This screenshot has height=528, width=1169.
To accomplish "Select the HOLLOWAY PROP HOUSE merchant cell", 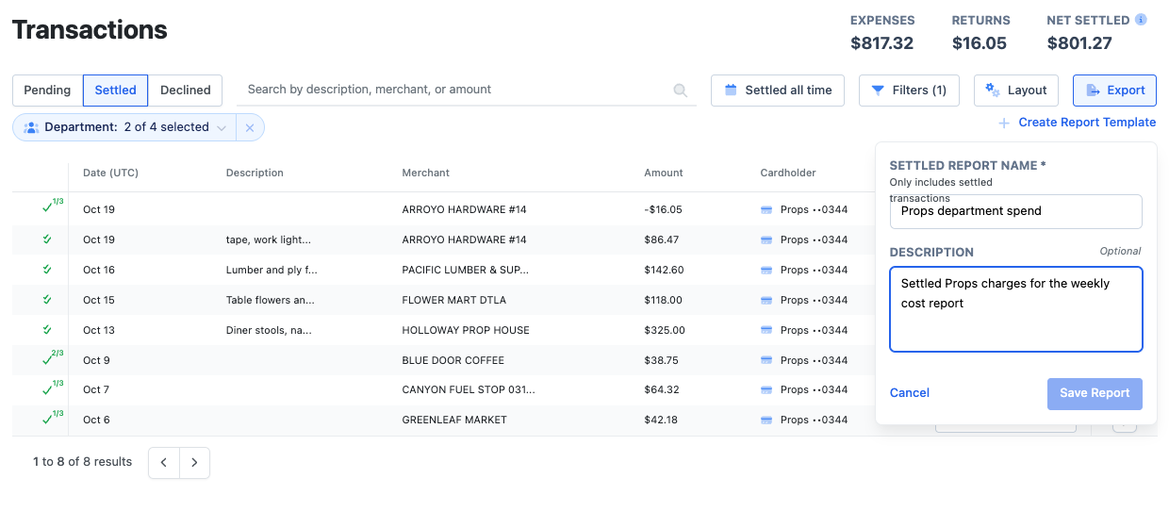I will [x=466, y=330].
